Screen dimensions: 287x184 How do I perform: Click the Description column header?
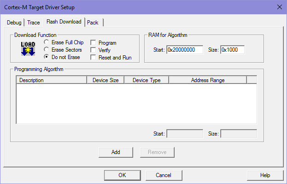(x=52, y=80)
